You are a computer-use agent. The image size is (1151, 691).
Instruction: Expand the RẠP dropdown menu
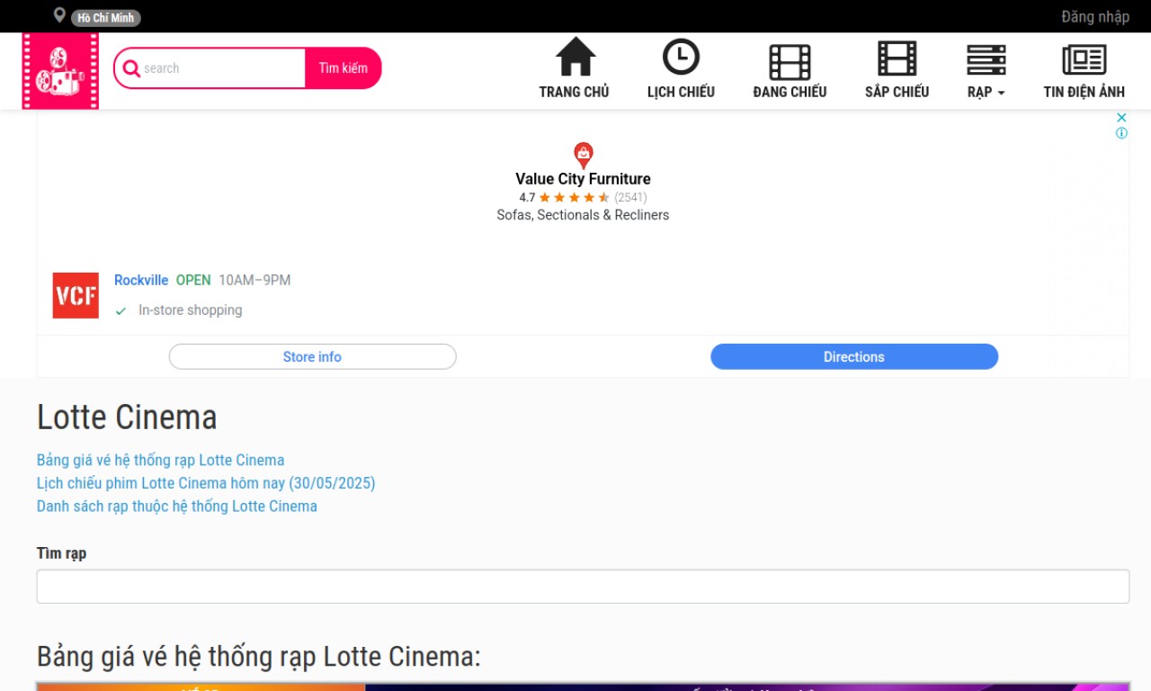(x=986, y=92)
